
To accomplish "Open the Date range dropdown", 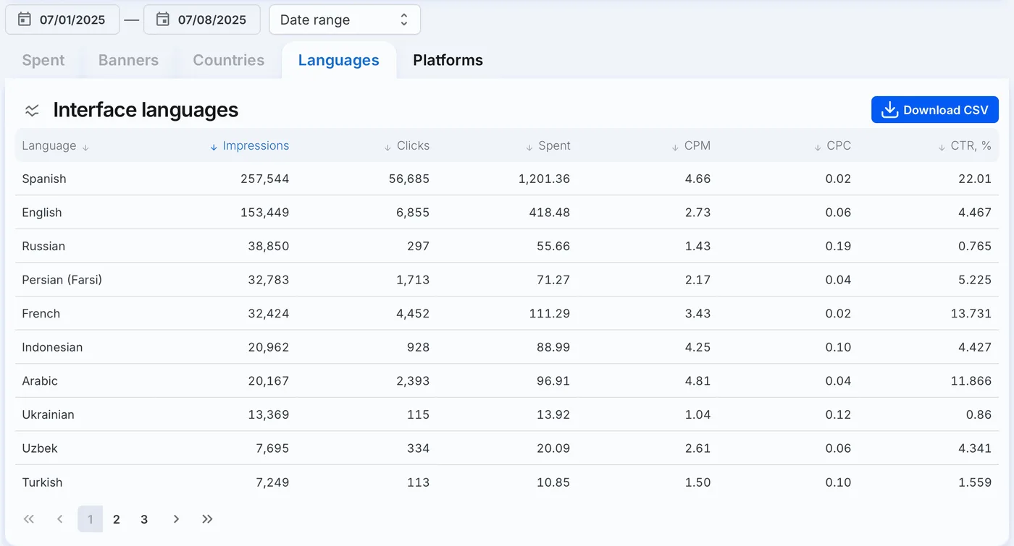I will pyautogui.click(x=345, y=20).
